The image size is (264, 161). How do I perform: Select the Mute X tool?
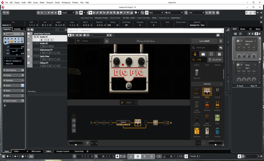coord(111,12)
